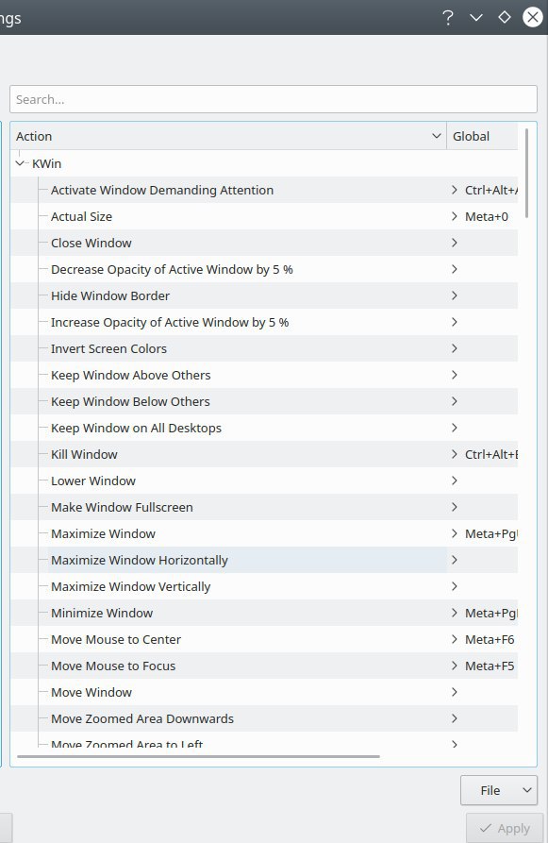Expand the Move Window row chevron
This screenshot has height=843, width=548.
455,692
